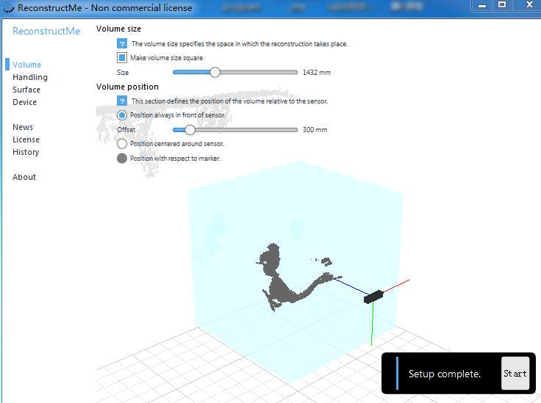Click the ReconstructMe logo link

[x=46, y=31]
